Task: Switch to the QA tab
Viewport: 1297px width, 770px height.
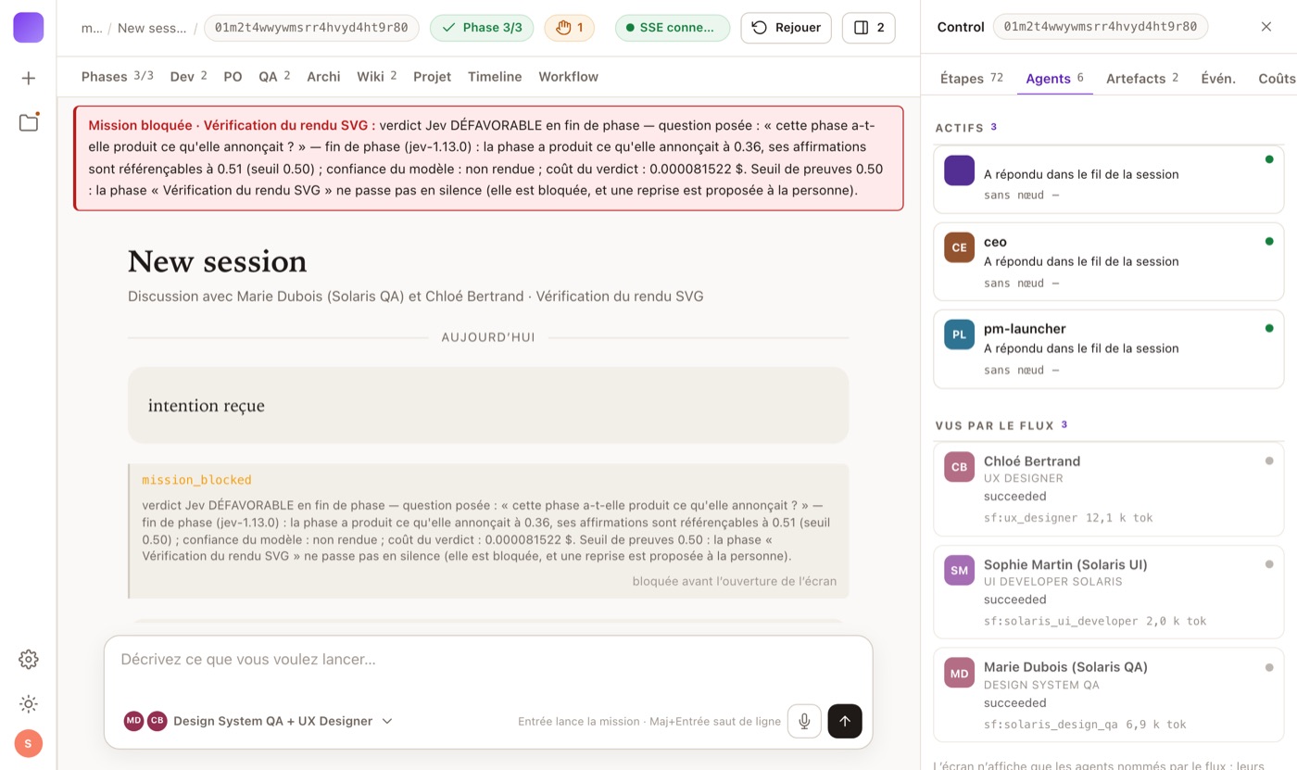Action: [x=274, y=77]
